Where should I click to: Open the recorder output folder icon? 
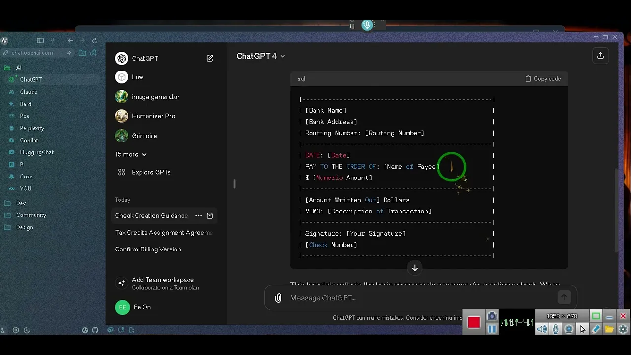[609, 329]
